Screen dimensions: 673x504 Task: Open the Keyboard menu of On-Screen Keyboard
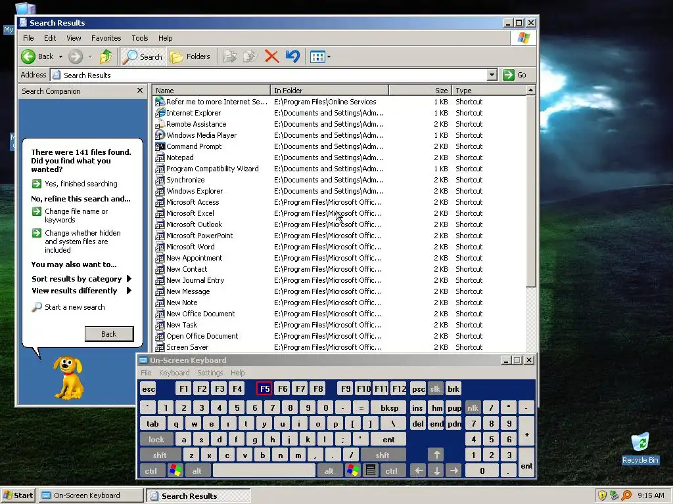174,373
